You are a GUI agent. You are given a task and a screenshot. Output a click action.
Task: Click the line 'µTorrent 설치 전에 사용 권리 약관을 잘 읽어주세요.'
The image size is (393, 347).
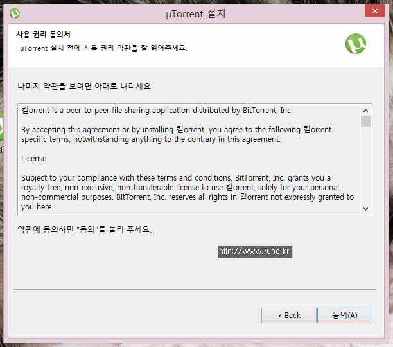[x=103, y=48]
